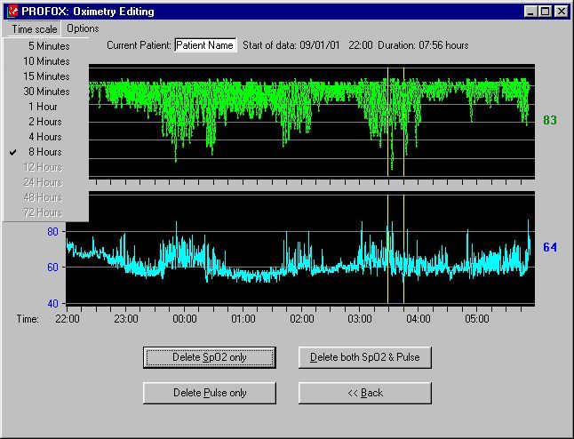Click Delete SpO2 only button

[210, 357]
